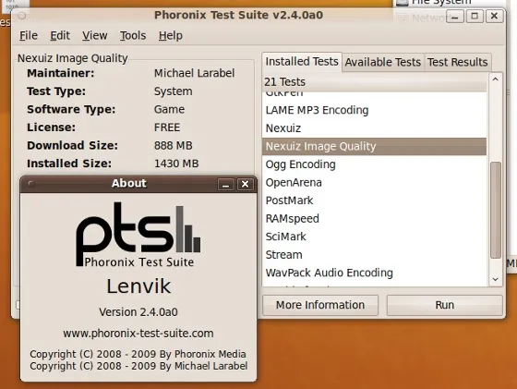The image size is (517, 389).
Task: Click the main window menu button in titlebar
Action: point(22,16)
